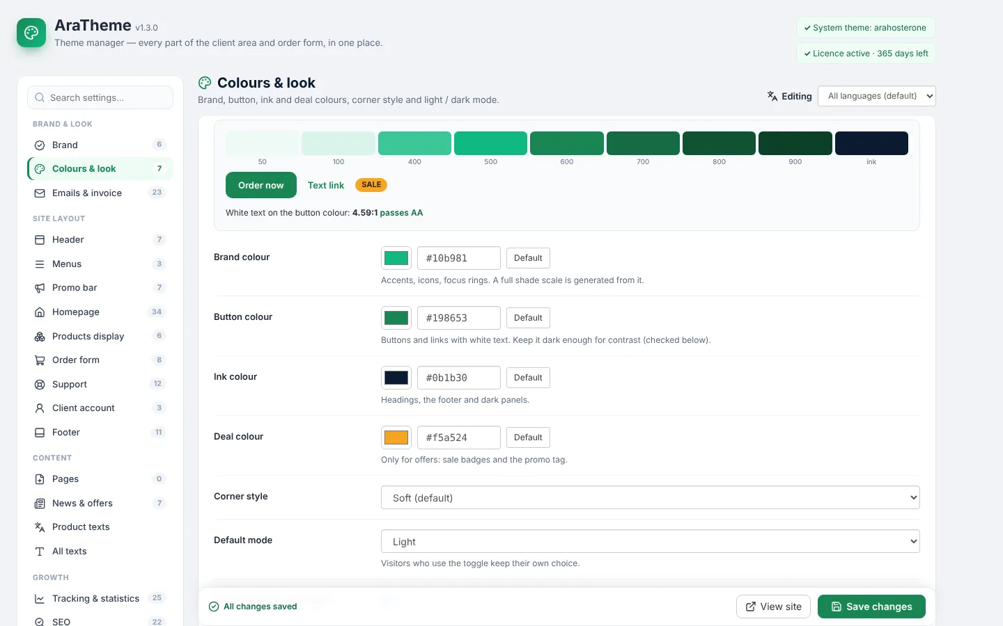Click the Search settings input field
The width and height of the screenshot is (1003, 626).
point(100,98)
